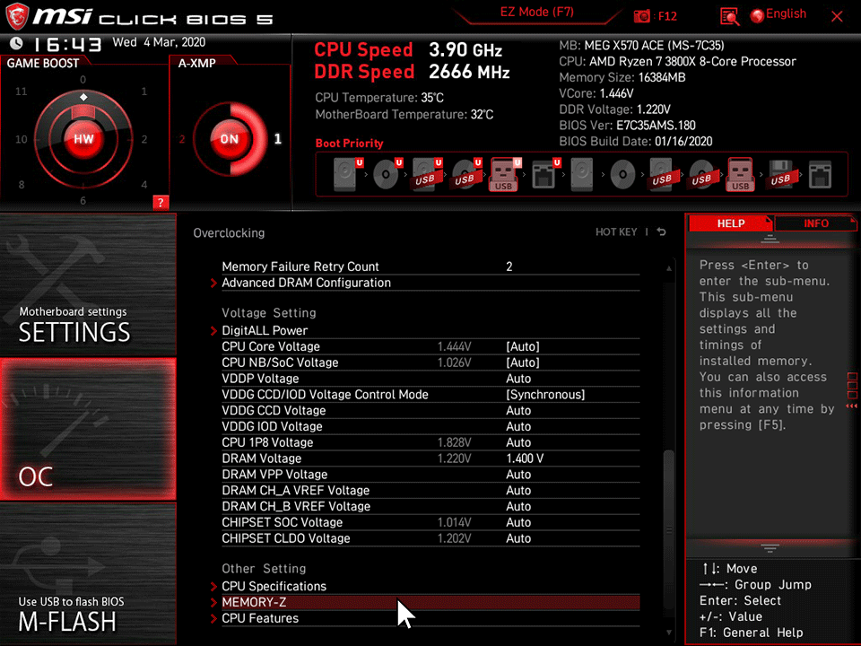Open Game Boost question mark help
The height and width of the screenshot is (646, 861).
click(x=161, y=202)
